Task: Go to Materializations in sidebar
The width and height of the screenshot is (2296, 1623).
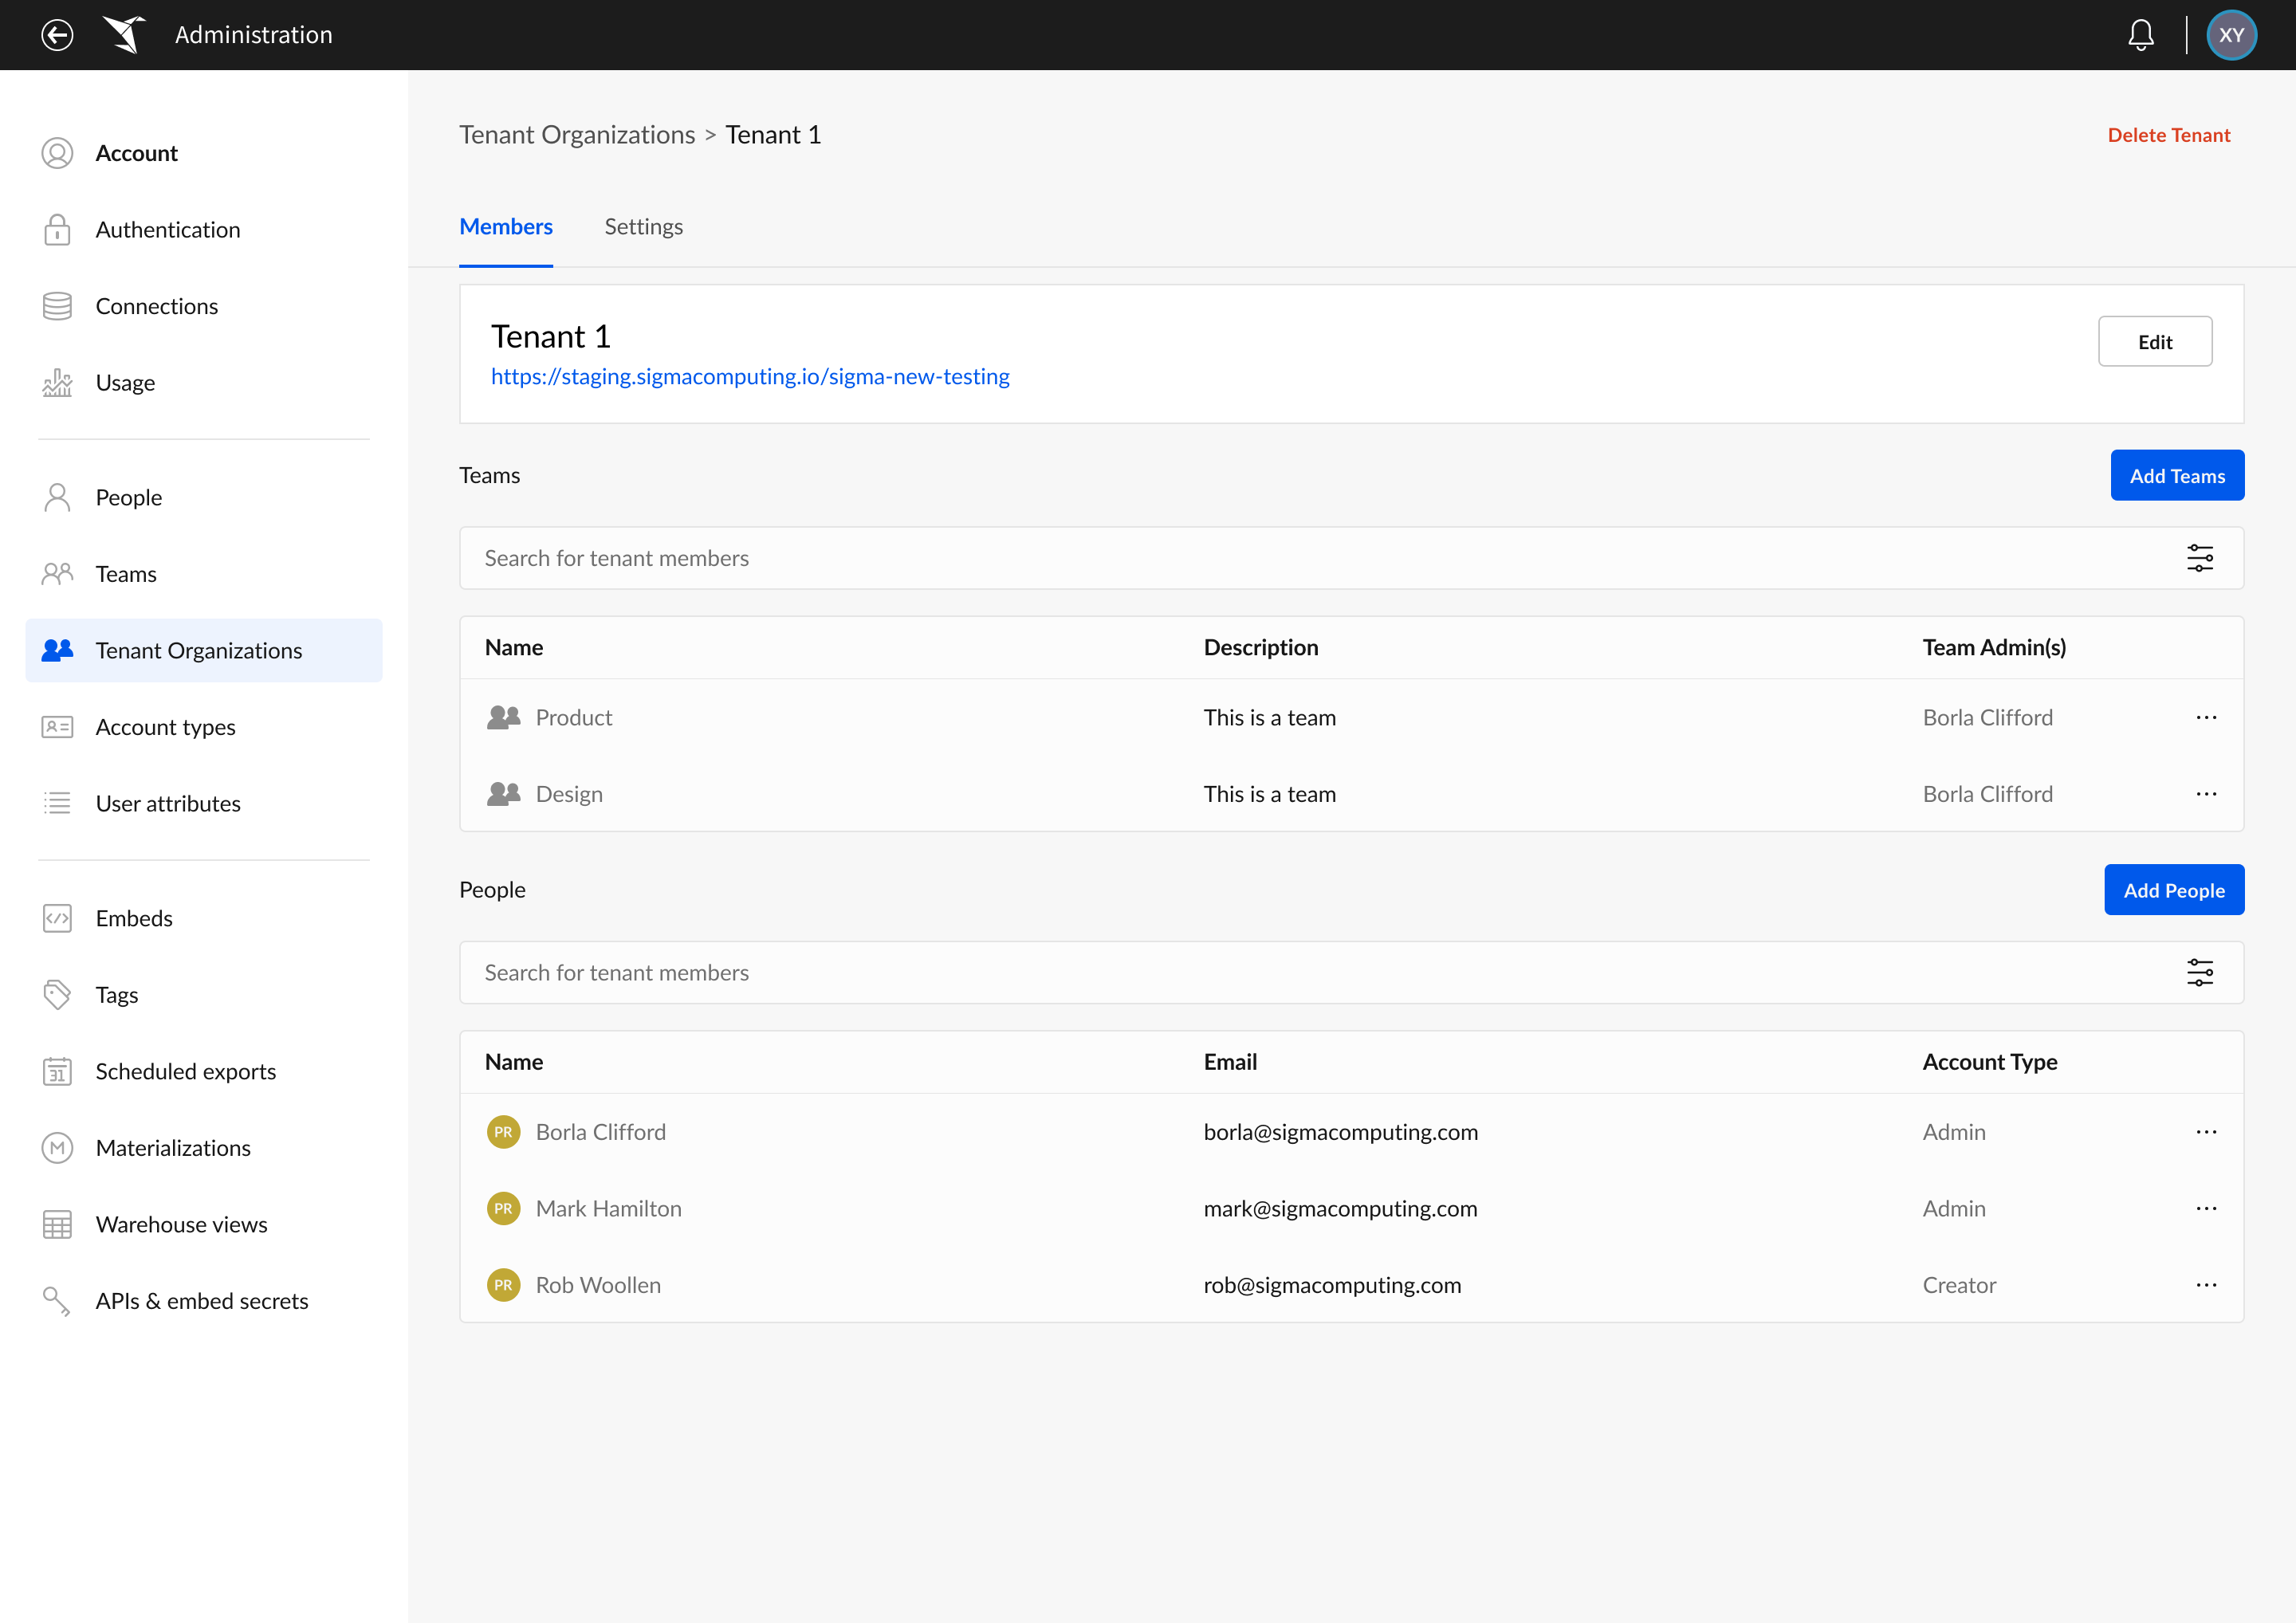Action: click(x=173, y=1148)
